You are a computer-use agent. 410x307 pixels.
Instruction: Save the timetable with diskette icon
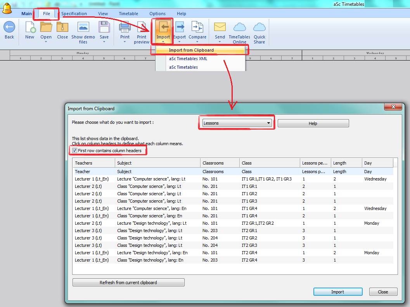(104, 27)
